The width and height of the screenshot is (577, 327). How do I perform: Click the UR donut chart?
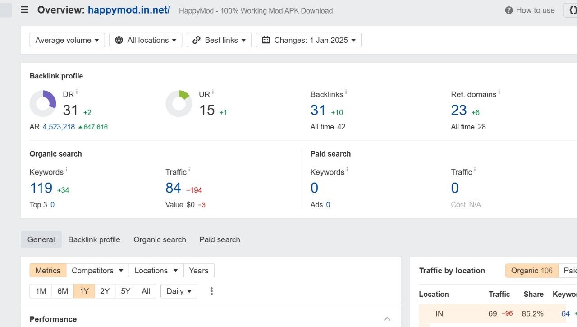coord(179,103)
